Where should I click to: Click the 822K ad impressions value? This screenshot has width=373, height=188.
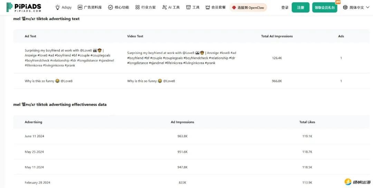tap(182, 182)
